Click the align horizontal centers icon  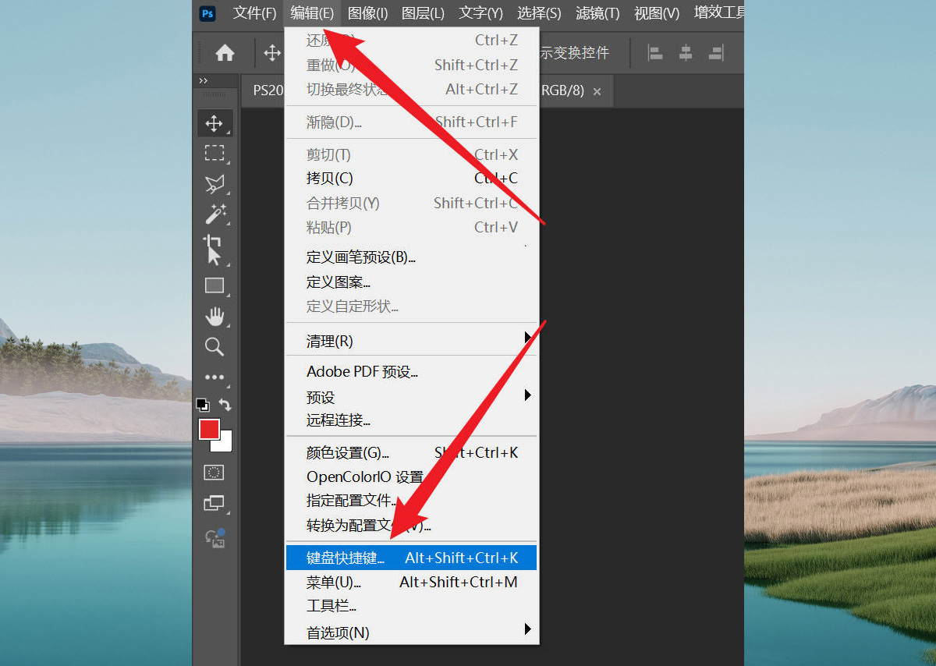click(x=686, y=53)
